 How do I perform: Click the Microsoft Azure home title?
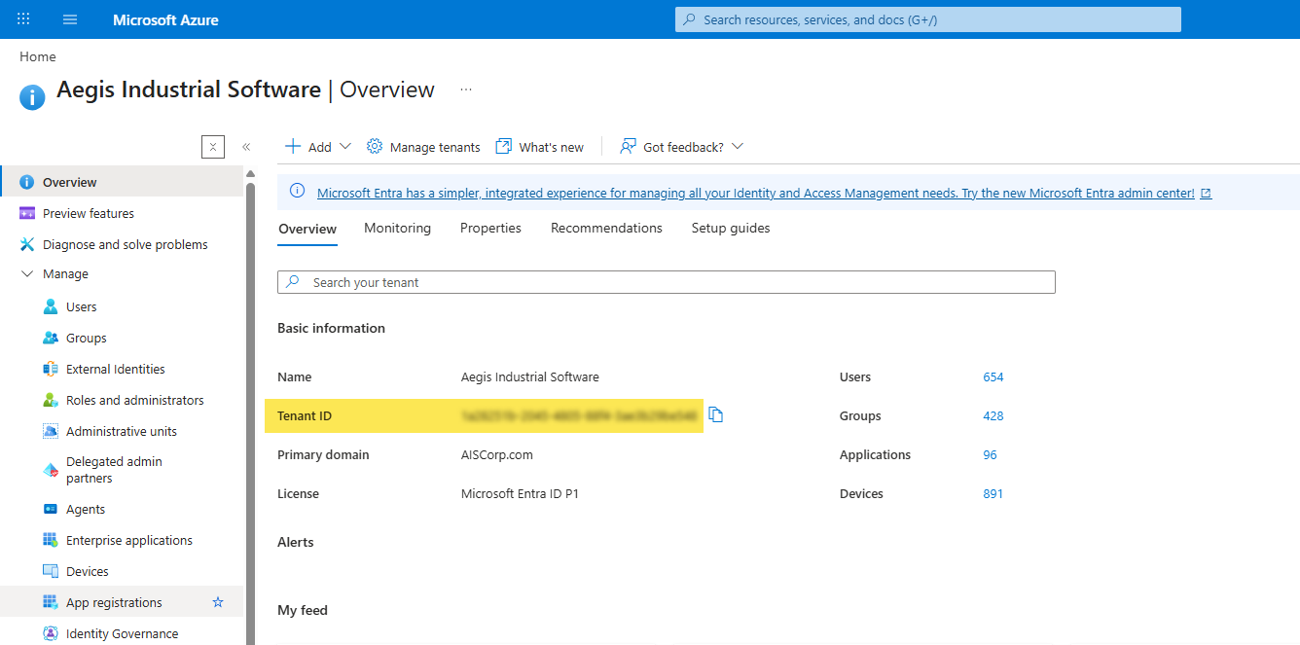tap(165, 19)
